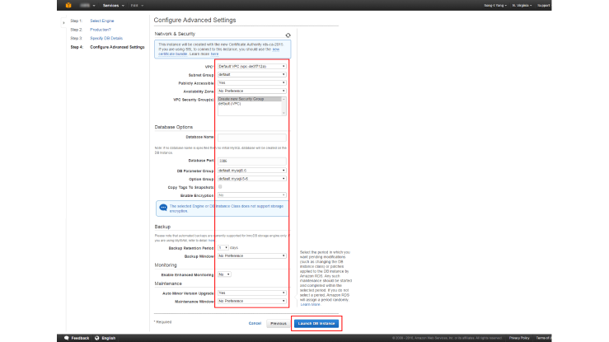Click the English language globe icon

tap(96, 338)
